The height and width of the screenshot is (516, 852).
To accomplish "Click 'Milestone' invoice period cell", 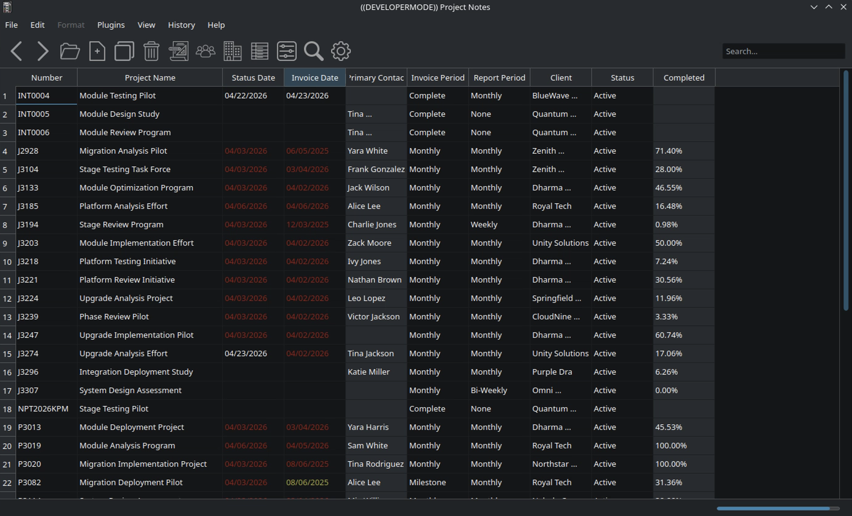I will point(438,482).
